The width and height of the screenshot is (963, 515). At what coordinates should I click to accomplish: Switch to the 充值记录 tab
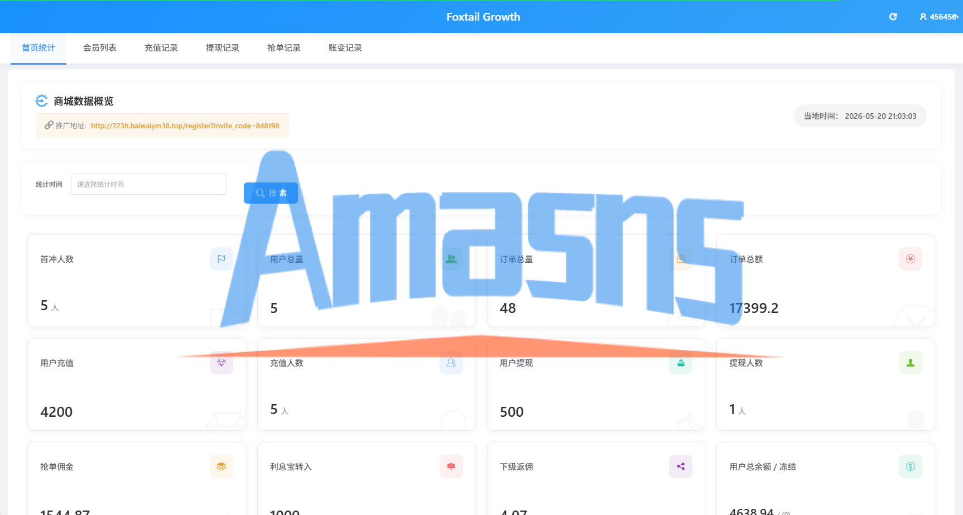161,48
